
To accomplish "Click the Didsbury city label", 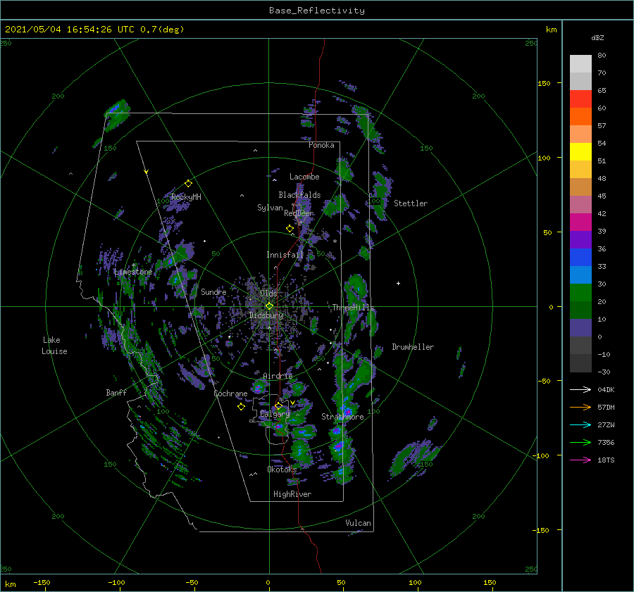I will tap(266, 315).
